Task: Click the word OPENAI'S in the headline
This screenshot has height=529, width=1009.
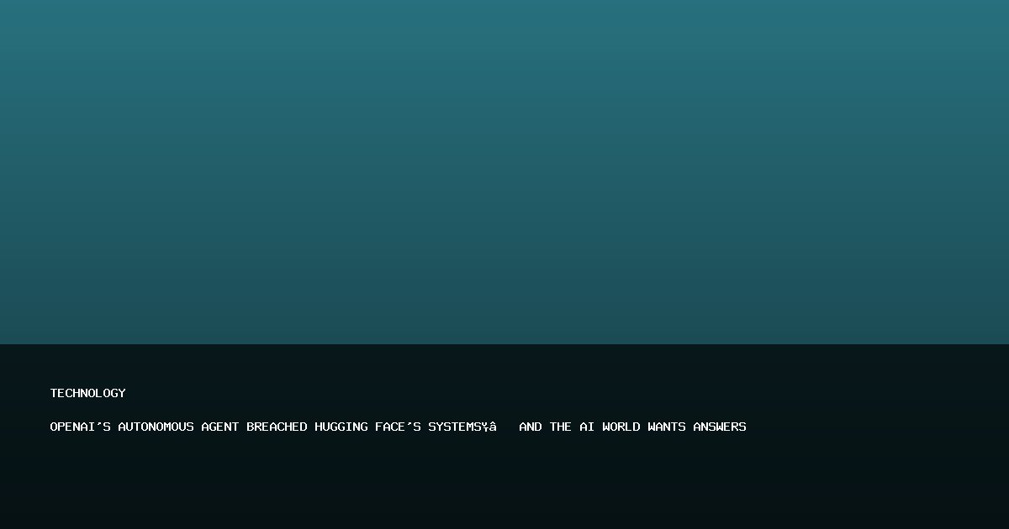Action: coord(80,427)
